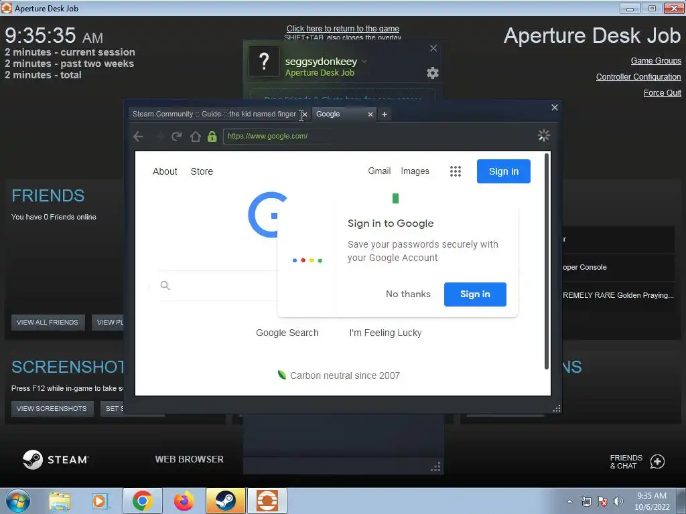Click Sign in inside the popup
Image resolution: width=686 pixels, height=514 pixels.
coord(475,294)
